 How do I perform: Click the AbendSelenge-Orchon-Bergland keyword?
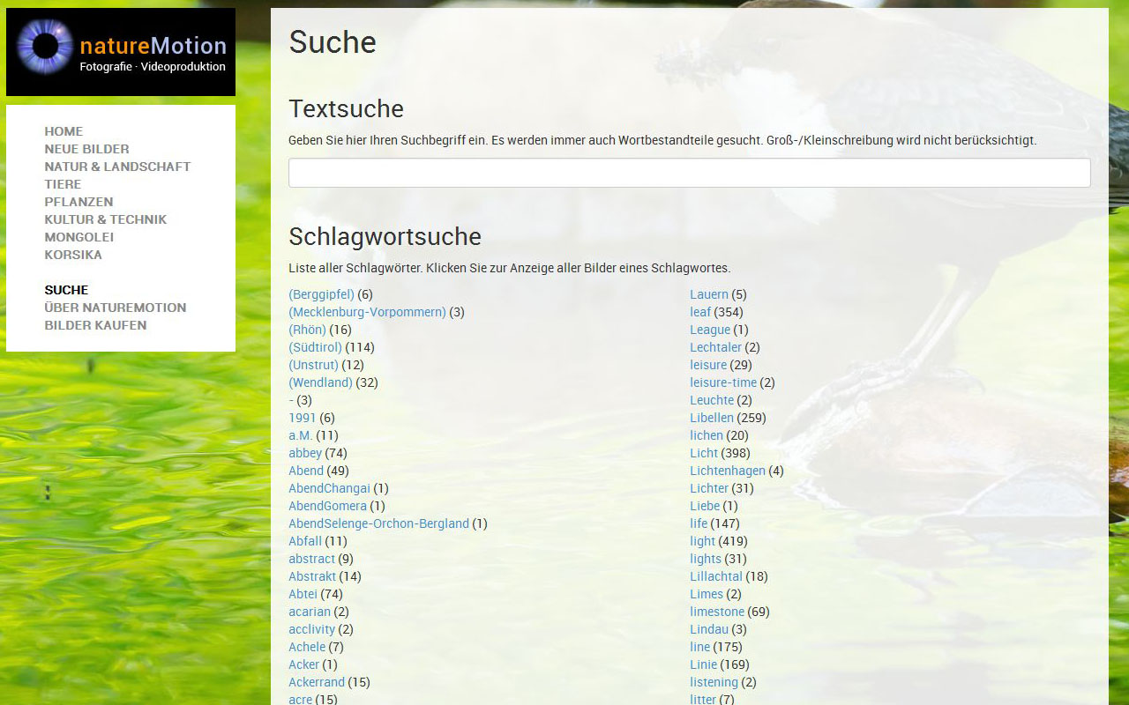pyautogui.click(x=378, y=523)
